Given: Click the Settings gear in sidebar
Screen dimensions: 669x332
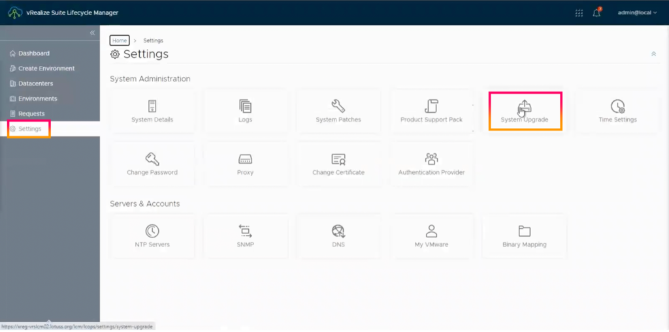Looking at the screenshot, I should click(x=12, y=128).
